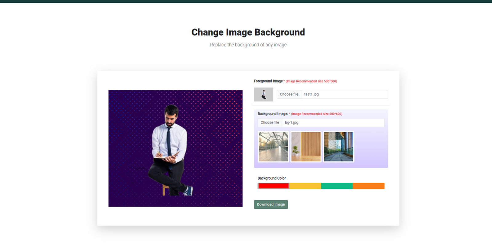Click the test1.jpg file name field
Screen dimensions: 492x246
(344, 94)
